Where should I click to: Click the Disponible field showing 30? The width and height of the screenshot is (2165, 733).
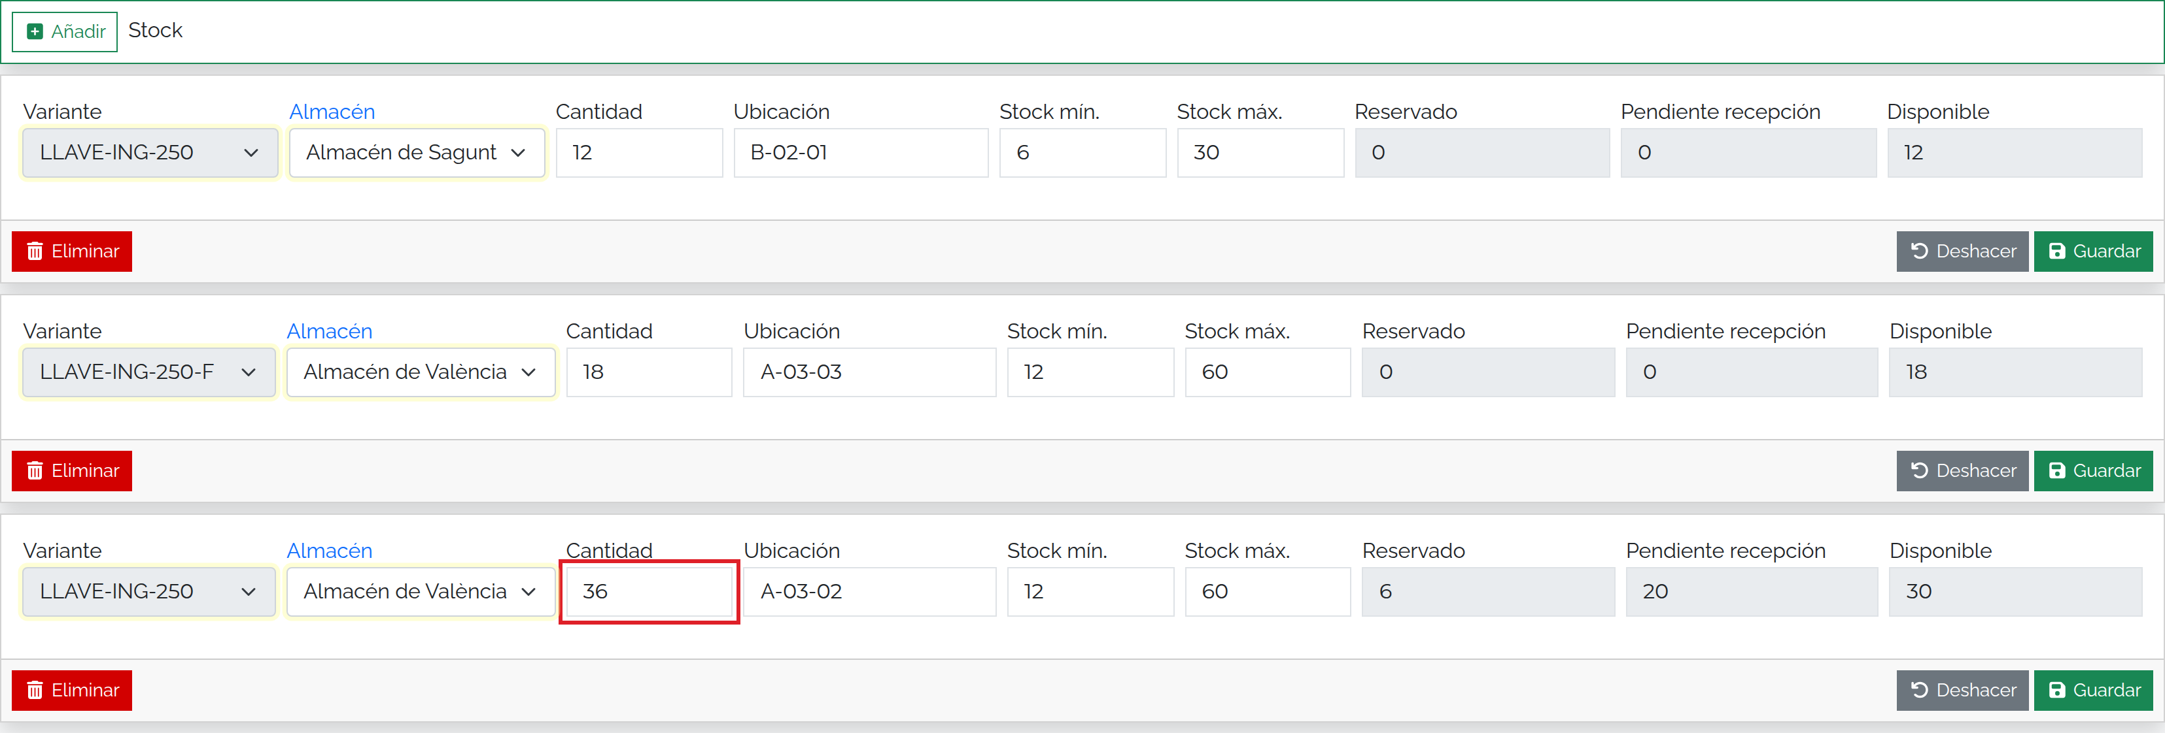click(x=2015, y=592)
